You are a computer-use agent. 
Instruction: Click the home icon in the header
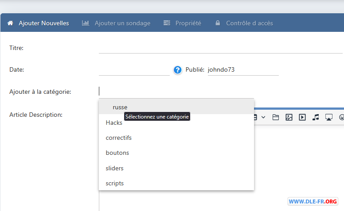click(x=10, y=23)
